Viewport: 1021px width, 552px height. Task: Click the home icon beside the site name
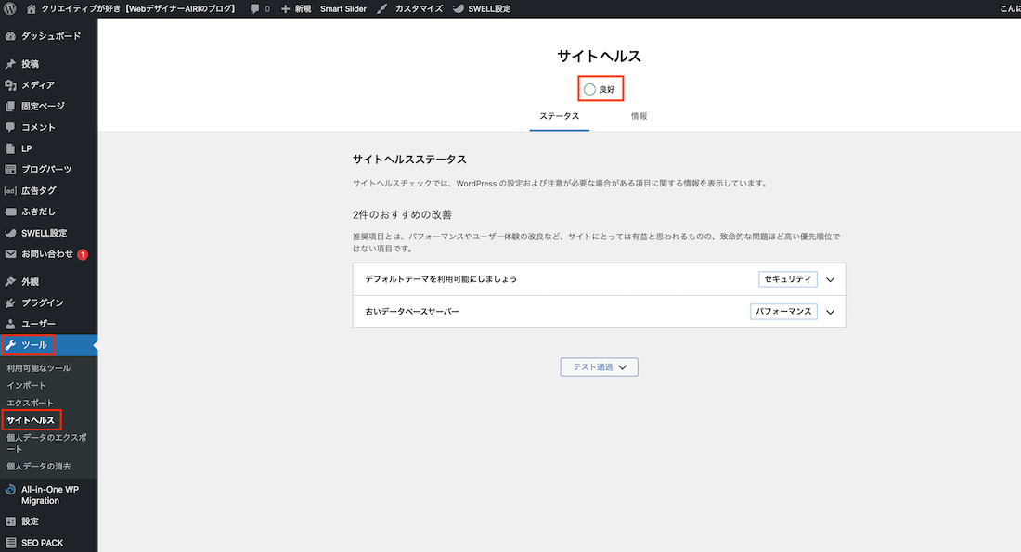[31, 8]
